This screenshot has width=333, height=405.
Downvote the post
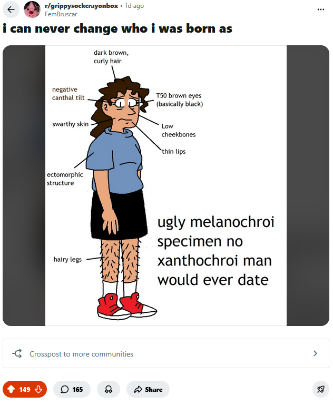click(38, 389)
